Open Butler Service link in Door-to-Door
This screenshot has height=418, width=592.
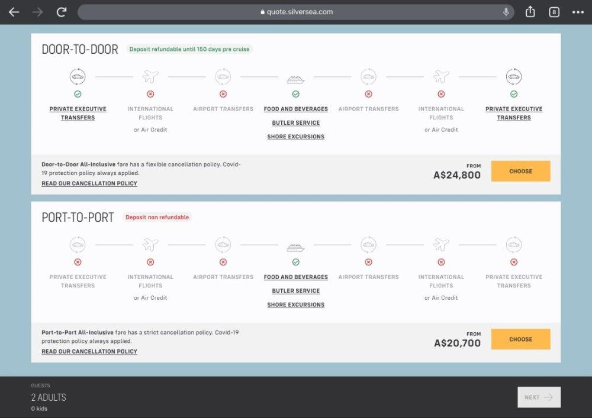pos(295,123)
